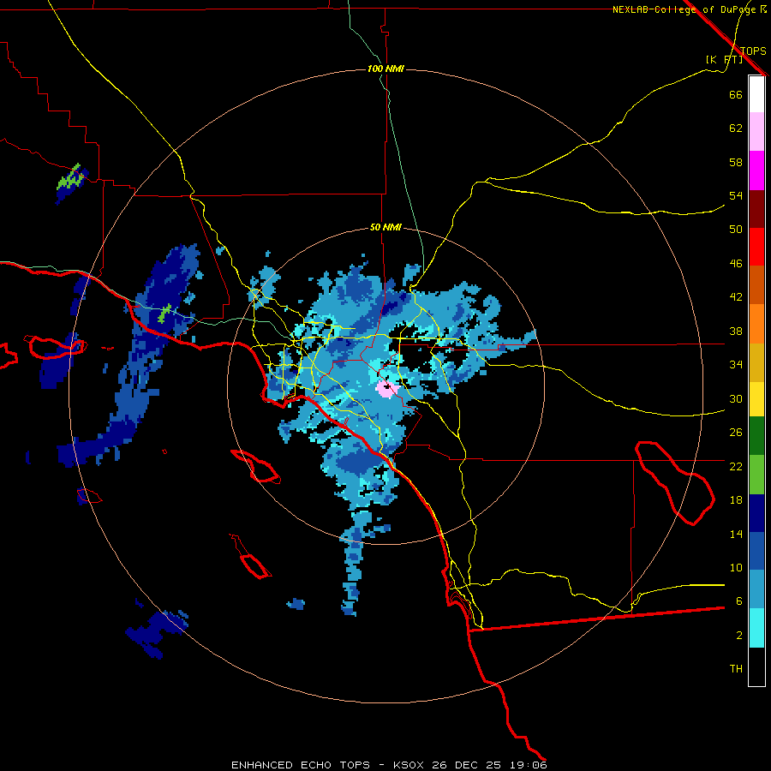771x771 pixels.
Task: Click legend value '30'
Action: pyautogui.click(x=736, y=398)
